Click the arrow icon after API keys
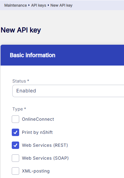Image resolution: width=124 pixels, height=178 pixels. coord(48,5)
